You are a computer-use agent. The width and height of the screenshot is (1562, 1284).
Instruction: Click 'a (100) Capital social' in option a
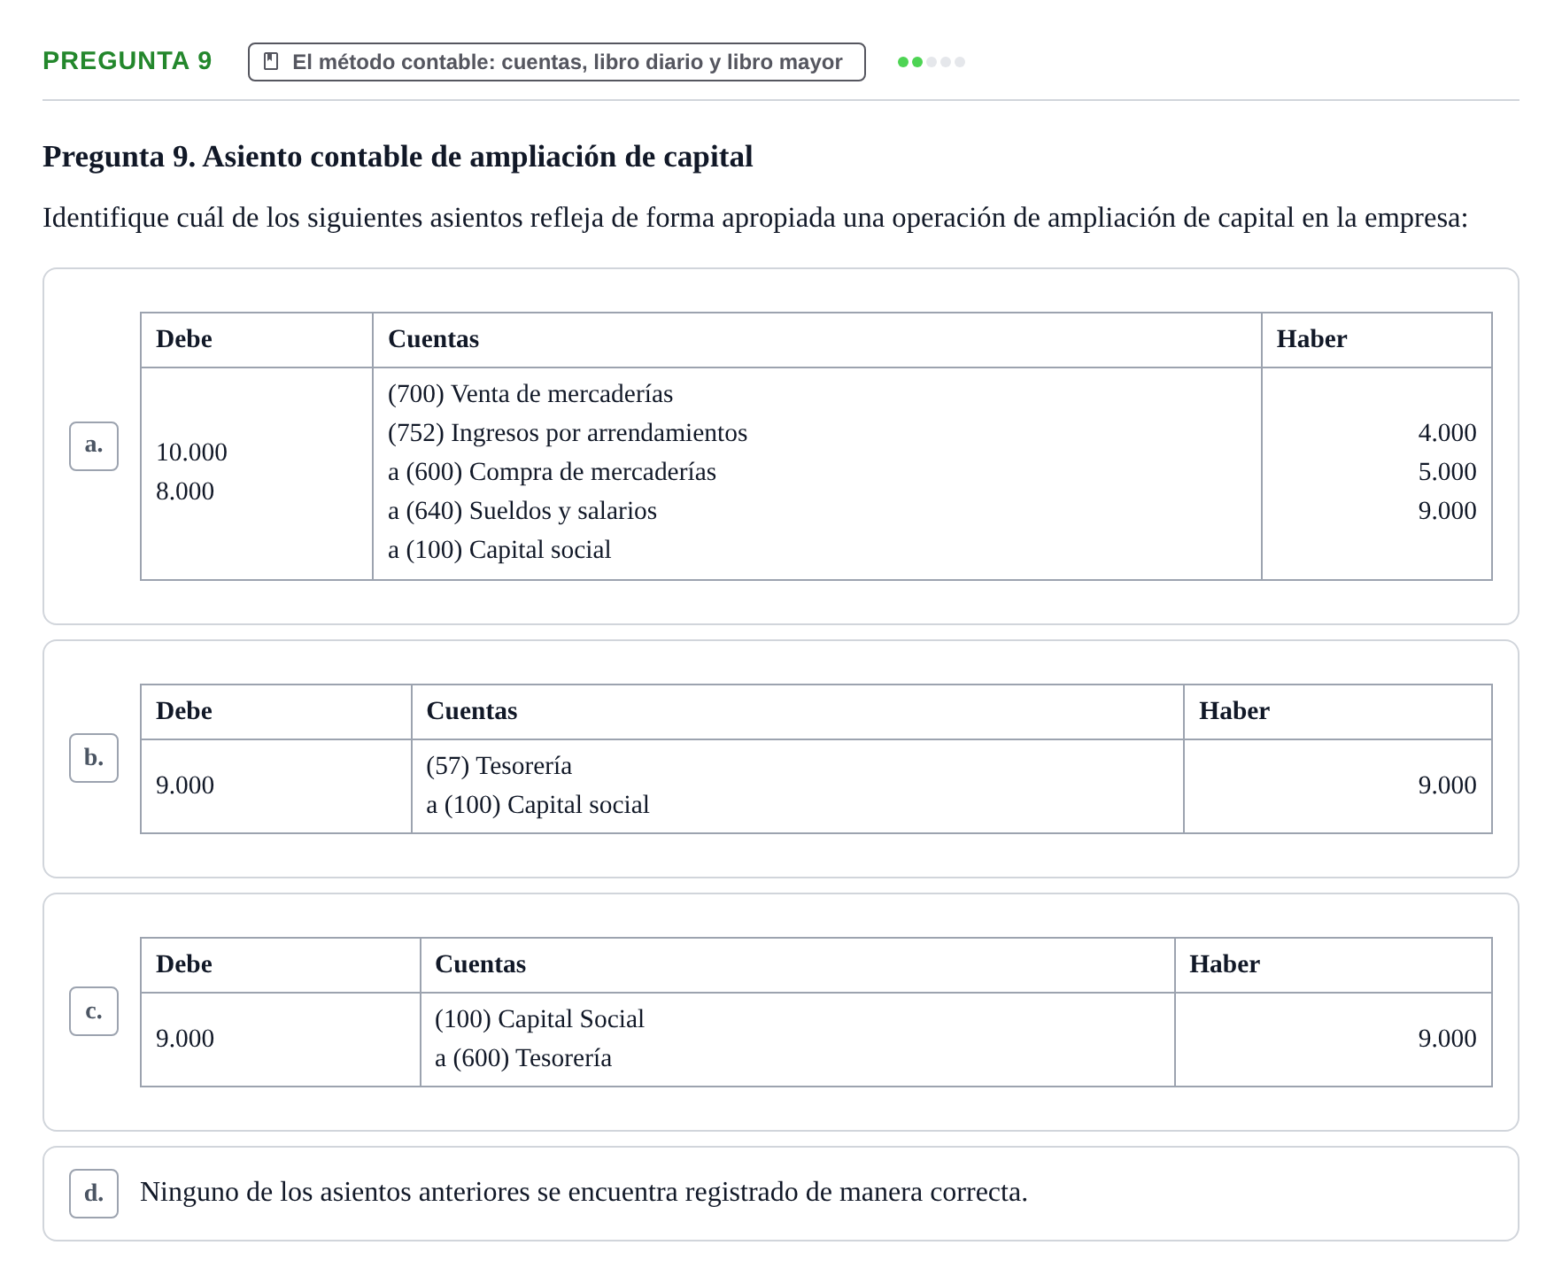(x=499, y=550)
